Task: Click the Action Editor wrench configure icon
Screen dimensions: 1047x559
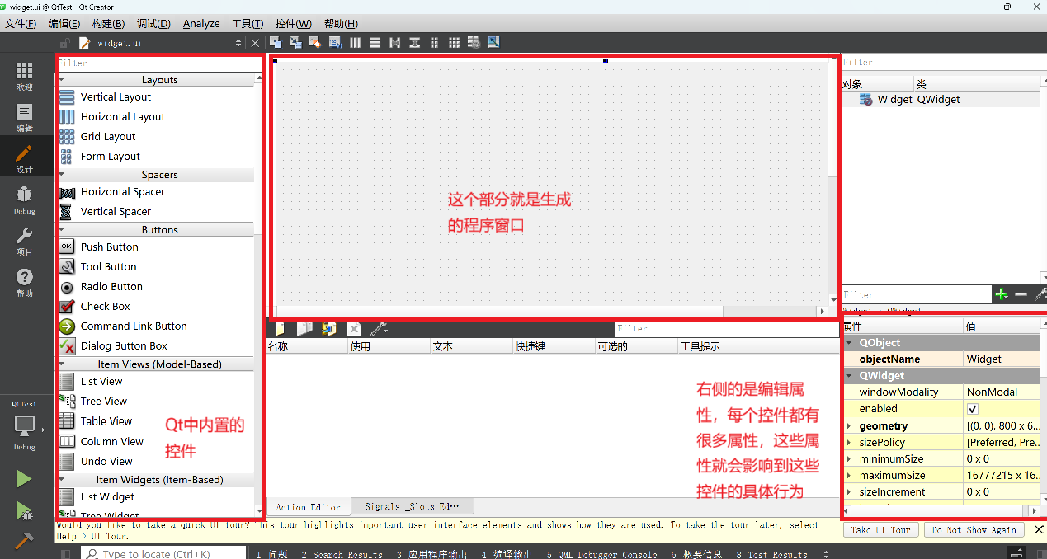Action: point(380,328)
